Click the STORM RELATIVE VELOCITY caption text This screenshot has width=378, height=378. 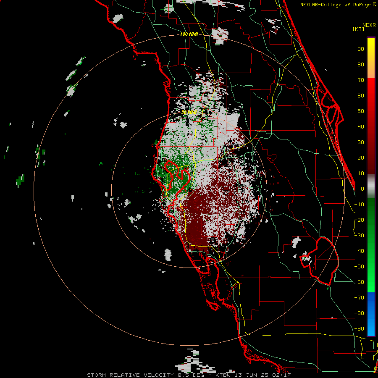pyautogui.click(x=131, y=375)
